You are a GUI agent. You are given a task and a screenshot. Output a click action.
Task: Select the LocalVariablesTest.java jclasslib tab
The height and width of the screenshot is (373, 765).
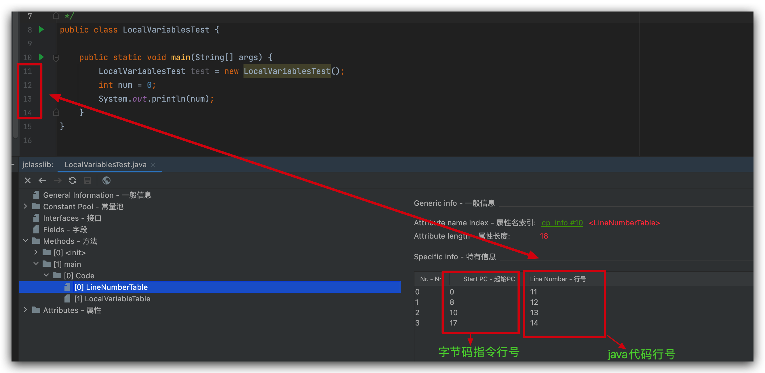[x=105, y=165]
